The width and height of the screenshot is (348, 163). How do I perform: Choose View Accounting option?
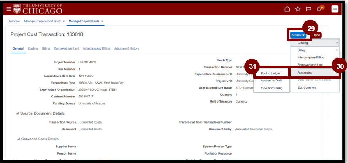(271, 88)
